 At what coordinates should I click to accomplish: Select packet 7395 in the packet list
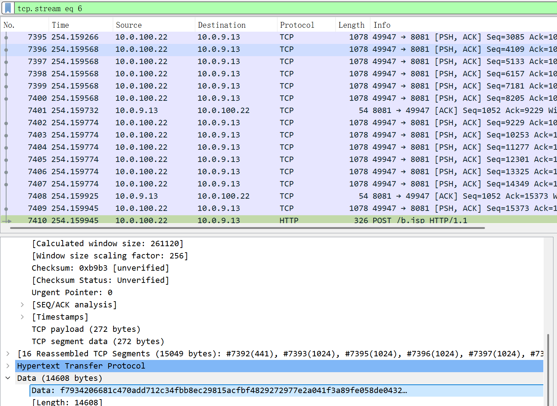(279, 37)
